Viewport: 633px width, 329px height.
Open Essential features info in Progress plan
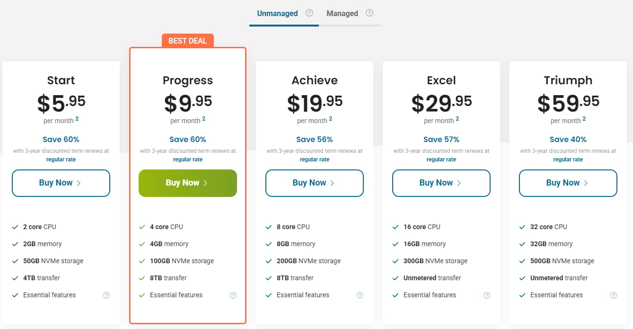[233, 295]
